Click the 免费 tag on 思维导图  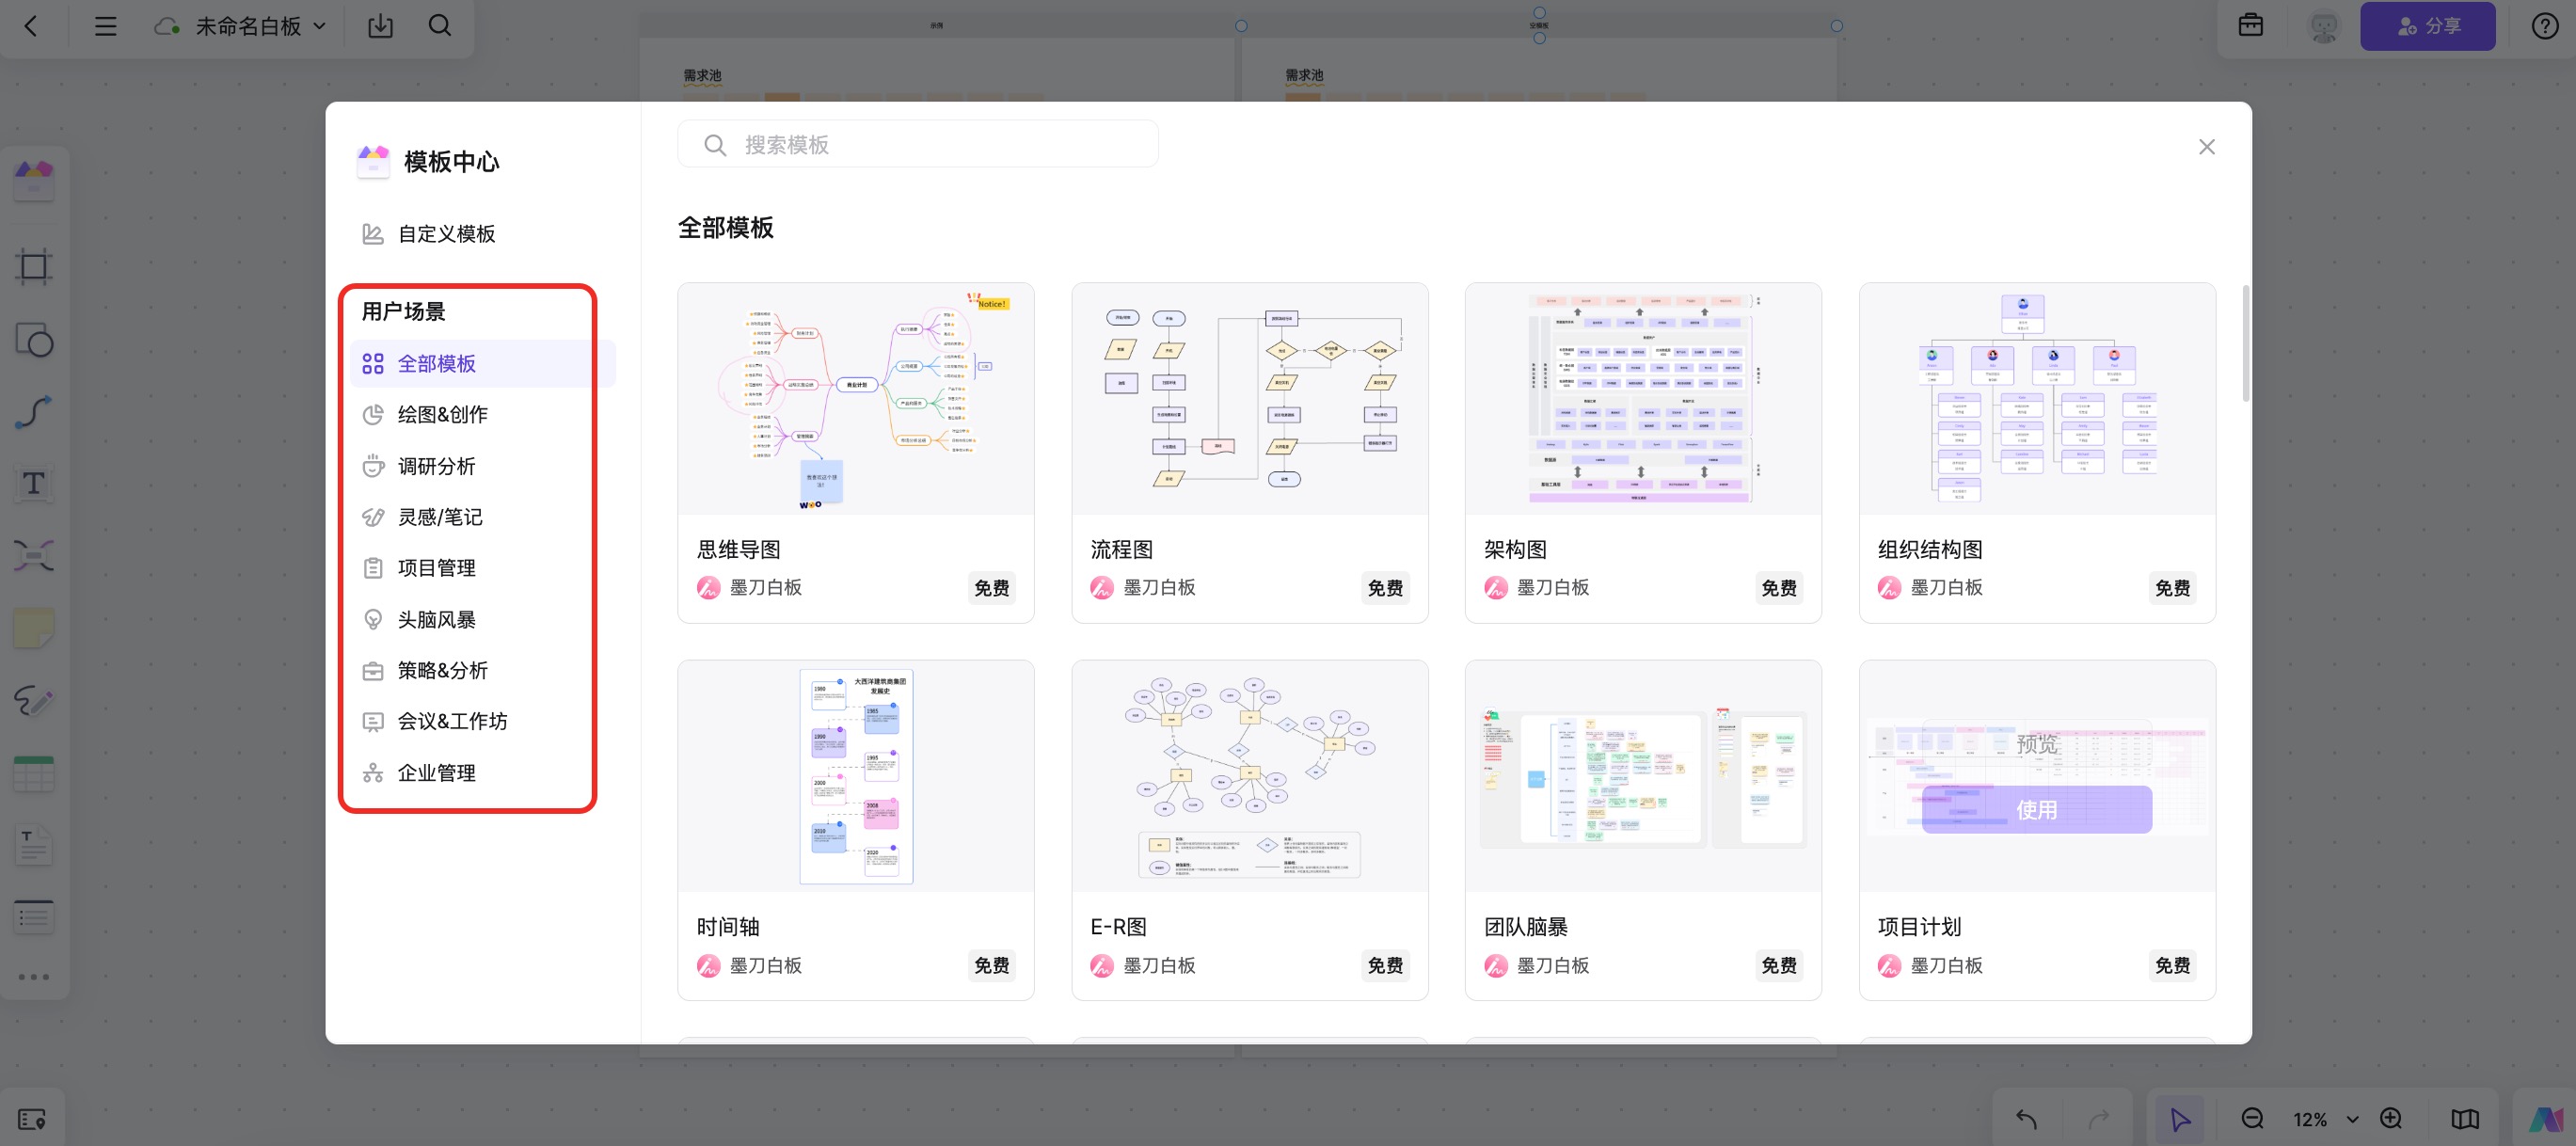(x=991, y=588)
